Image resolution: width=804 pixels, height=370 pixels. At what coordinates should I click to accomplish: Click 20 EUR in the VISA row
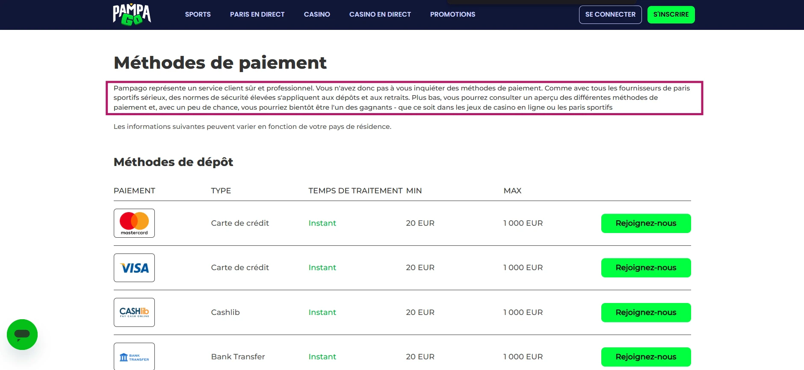(420, 268)
